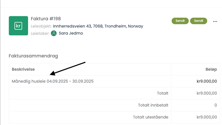Click the Totalt innbetalt row label
222x125 pixels.
153,105
